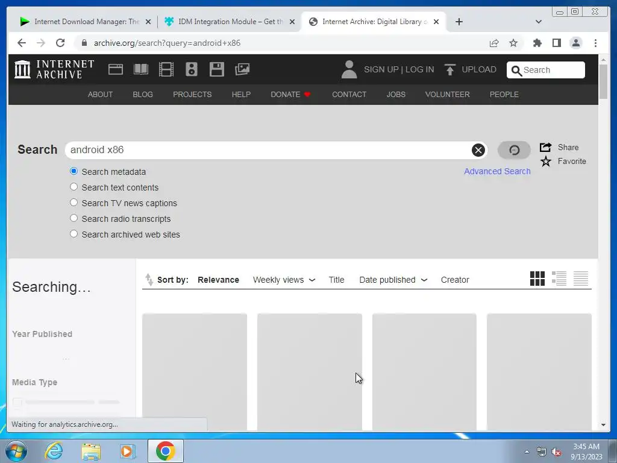Open the HELP menu item
Screen dimensions: 617x463
(241, 95)
